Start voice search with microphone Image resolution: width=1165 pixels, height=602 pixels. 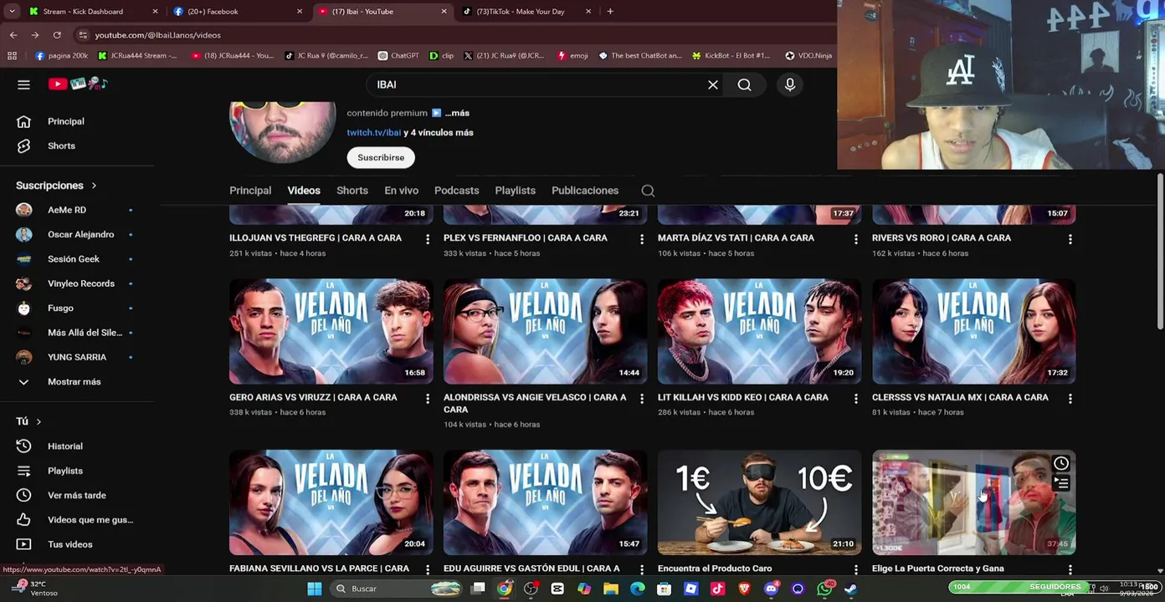(789, 84)
